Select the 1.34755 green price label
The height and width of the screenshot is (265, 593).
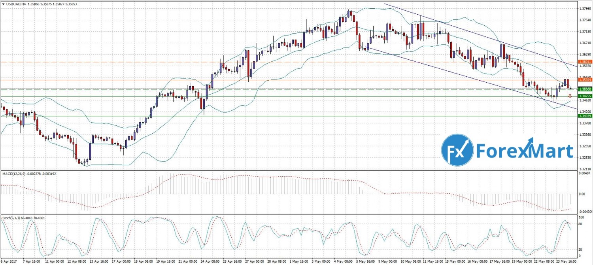pyautogui.click(x=585, y=96)
